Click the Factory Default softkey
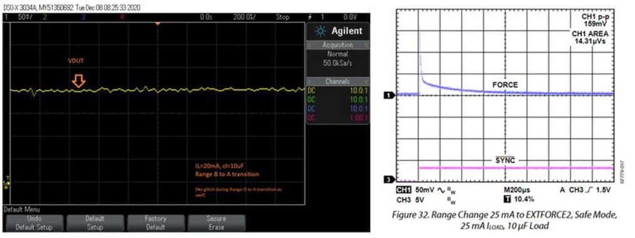Image resolution: width=635 pixels, height=238 pixels. click(156, 222)
